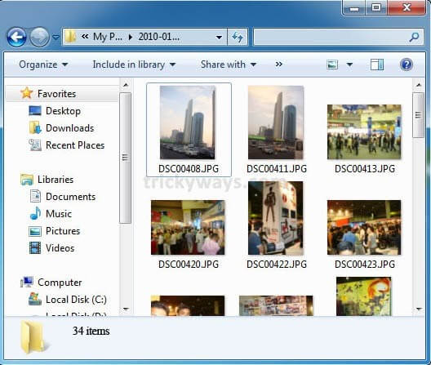Click folder icon in address bar
Screen dimensions: 431x365
tap(70, 37)
